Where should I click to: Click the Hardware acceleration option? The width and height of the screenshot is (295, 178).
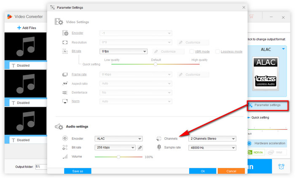[x=267, y=143]
